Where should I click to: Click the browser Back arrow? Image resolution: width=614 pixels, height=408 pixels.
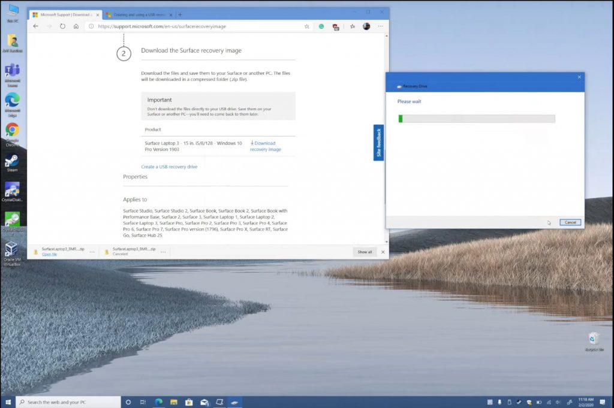pos(35,26)
